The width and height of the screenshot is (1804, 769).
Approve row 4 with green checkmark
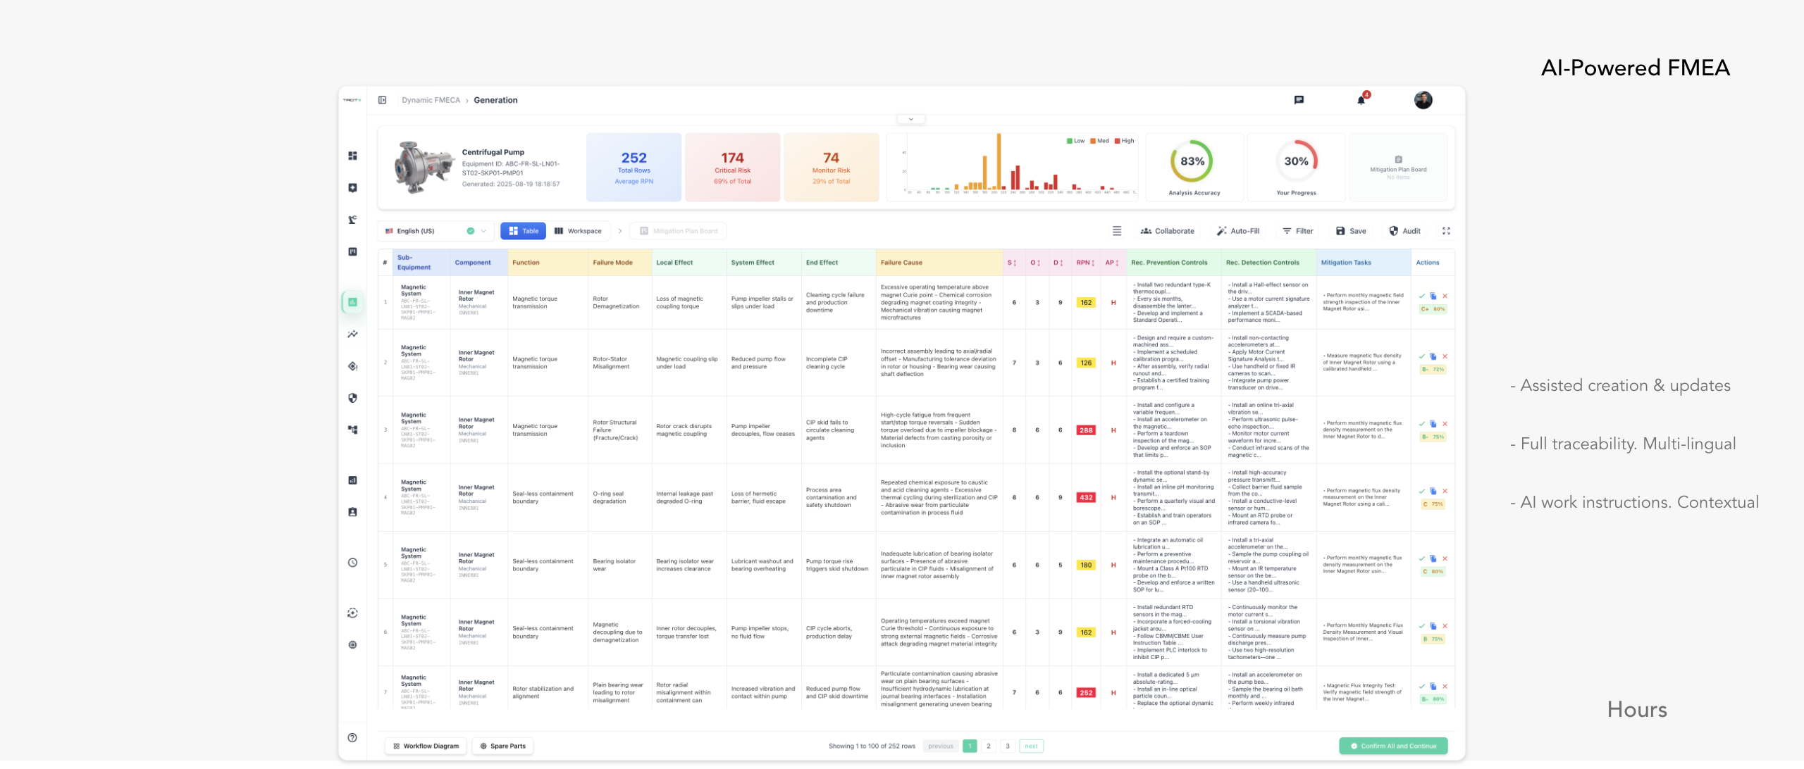tap(1422, 492)
